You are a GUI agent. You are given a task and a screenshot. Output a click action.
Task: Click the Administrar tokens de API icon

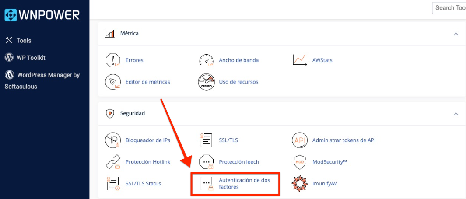(300, 140)
